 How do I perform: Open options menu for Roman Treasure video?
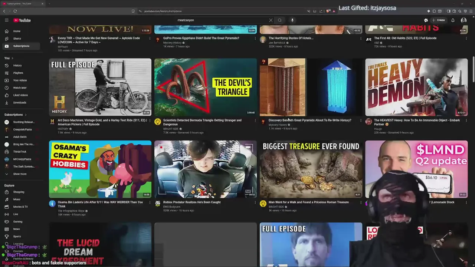[361, 202]
